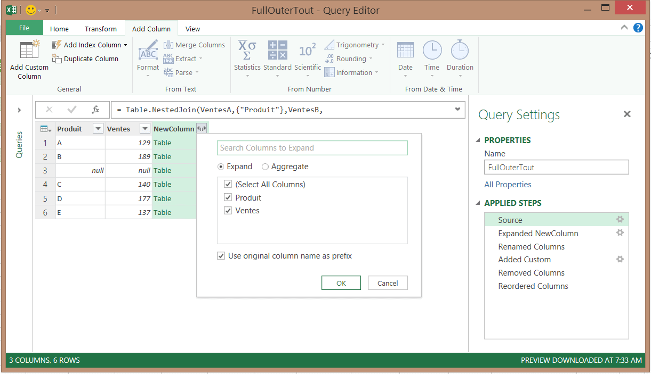Click the Time clock icon
The height and width of the screenshot is (374, 651).
[432, 51]
